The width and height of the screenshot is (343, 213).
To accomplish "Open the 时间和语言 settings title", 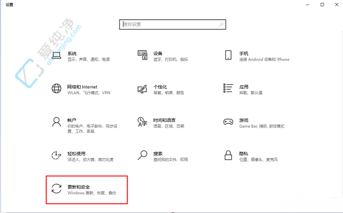I will 164,120.
